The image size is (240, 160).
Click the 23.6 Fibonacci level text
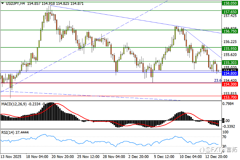[x=218, y=81]
